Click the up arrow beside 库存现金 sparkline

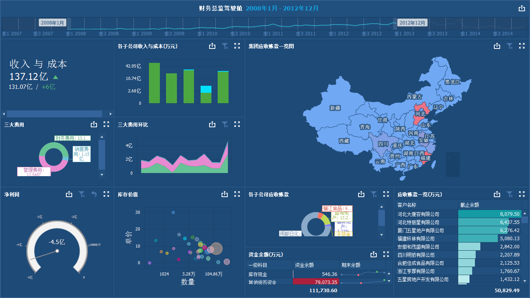pos(389,274)
